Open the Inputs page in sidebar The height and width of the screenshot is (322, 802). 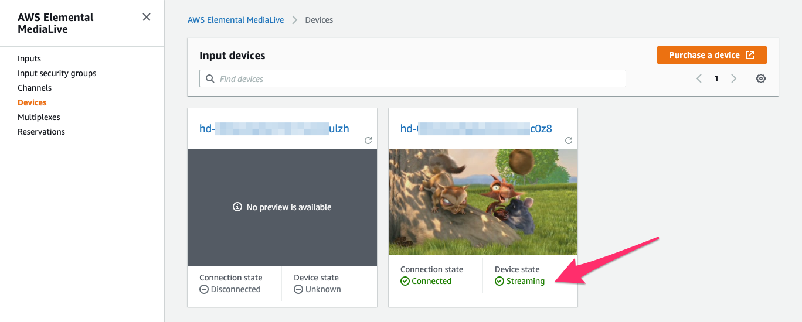click(29, 59)
